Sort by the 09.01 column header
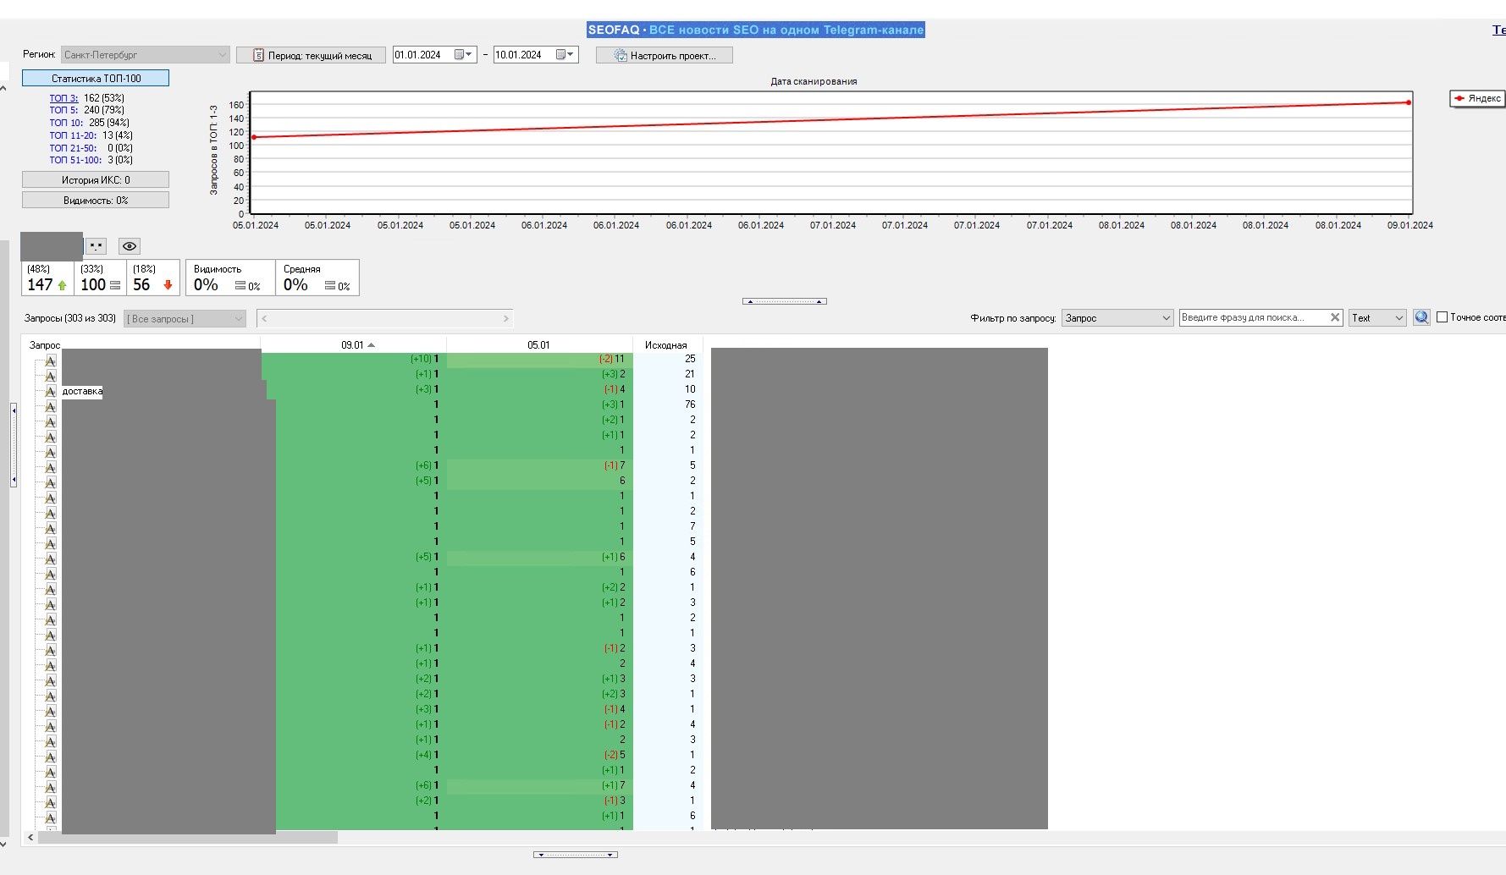 click(x=352, y=345)
